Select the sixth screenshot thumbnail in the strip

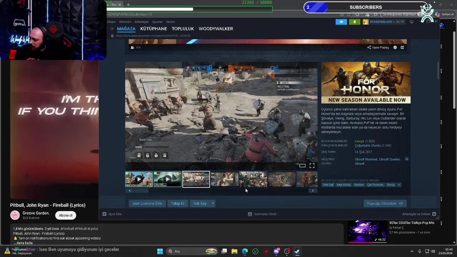[282, 179]
